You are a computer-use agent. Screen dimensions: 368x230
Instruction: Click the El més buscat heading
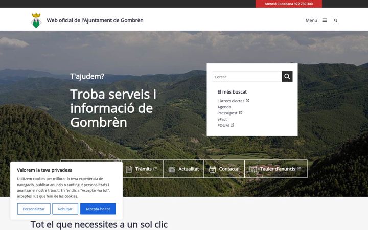tap(232, 92)
